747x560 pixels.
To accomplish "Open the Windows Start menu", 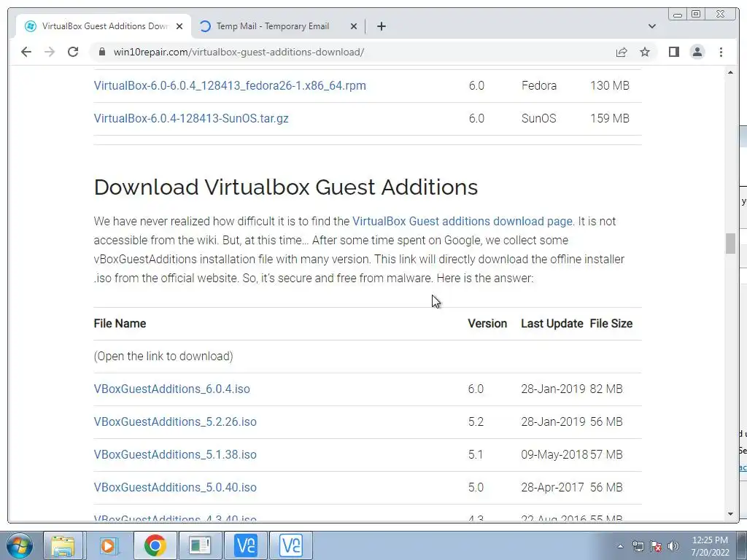I will 20,545.
